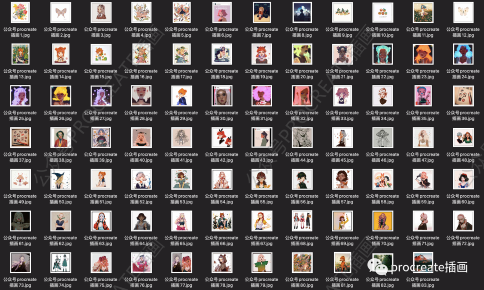Click the 插画 68.jpg file icon
Viewport: 484px width, 290px height.
(x=302, y=221)
